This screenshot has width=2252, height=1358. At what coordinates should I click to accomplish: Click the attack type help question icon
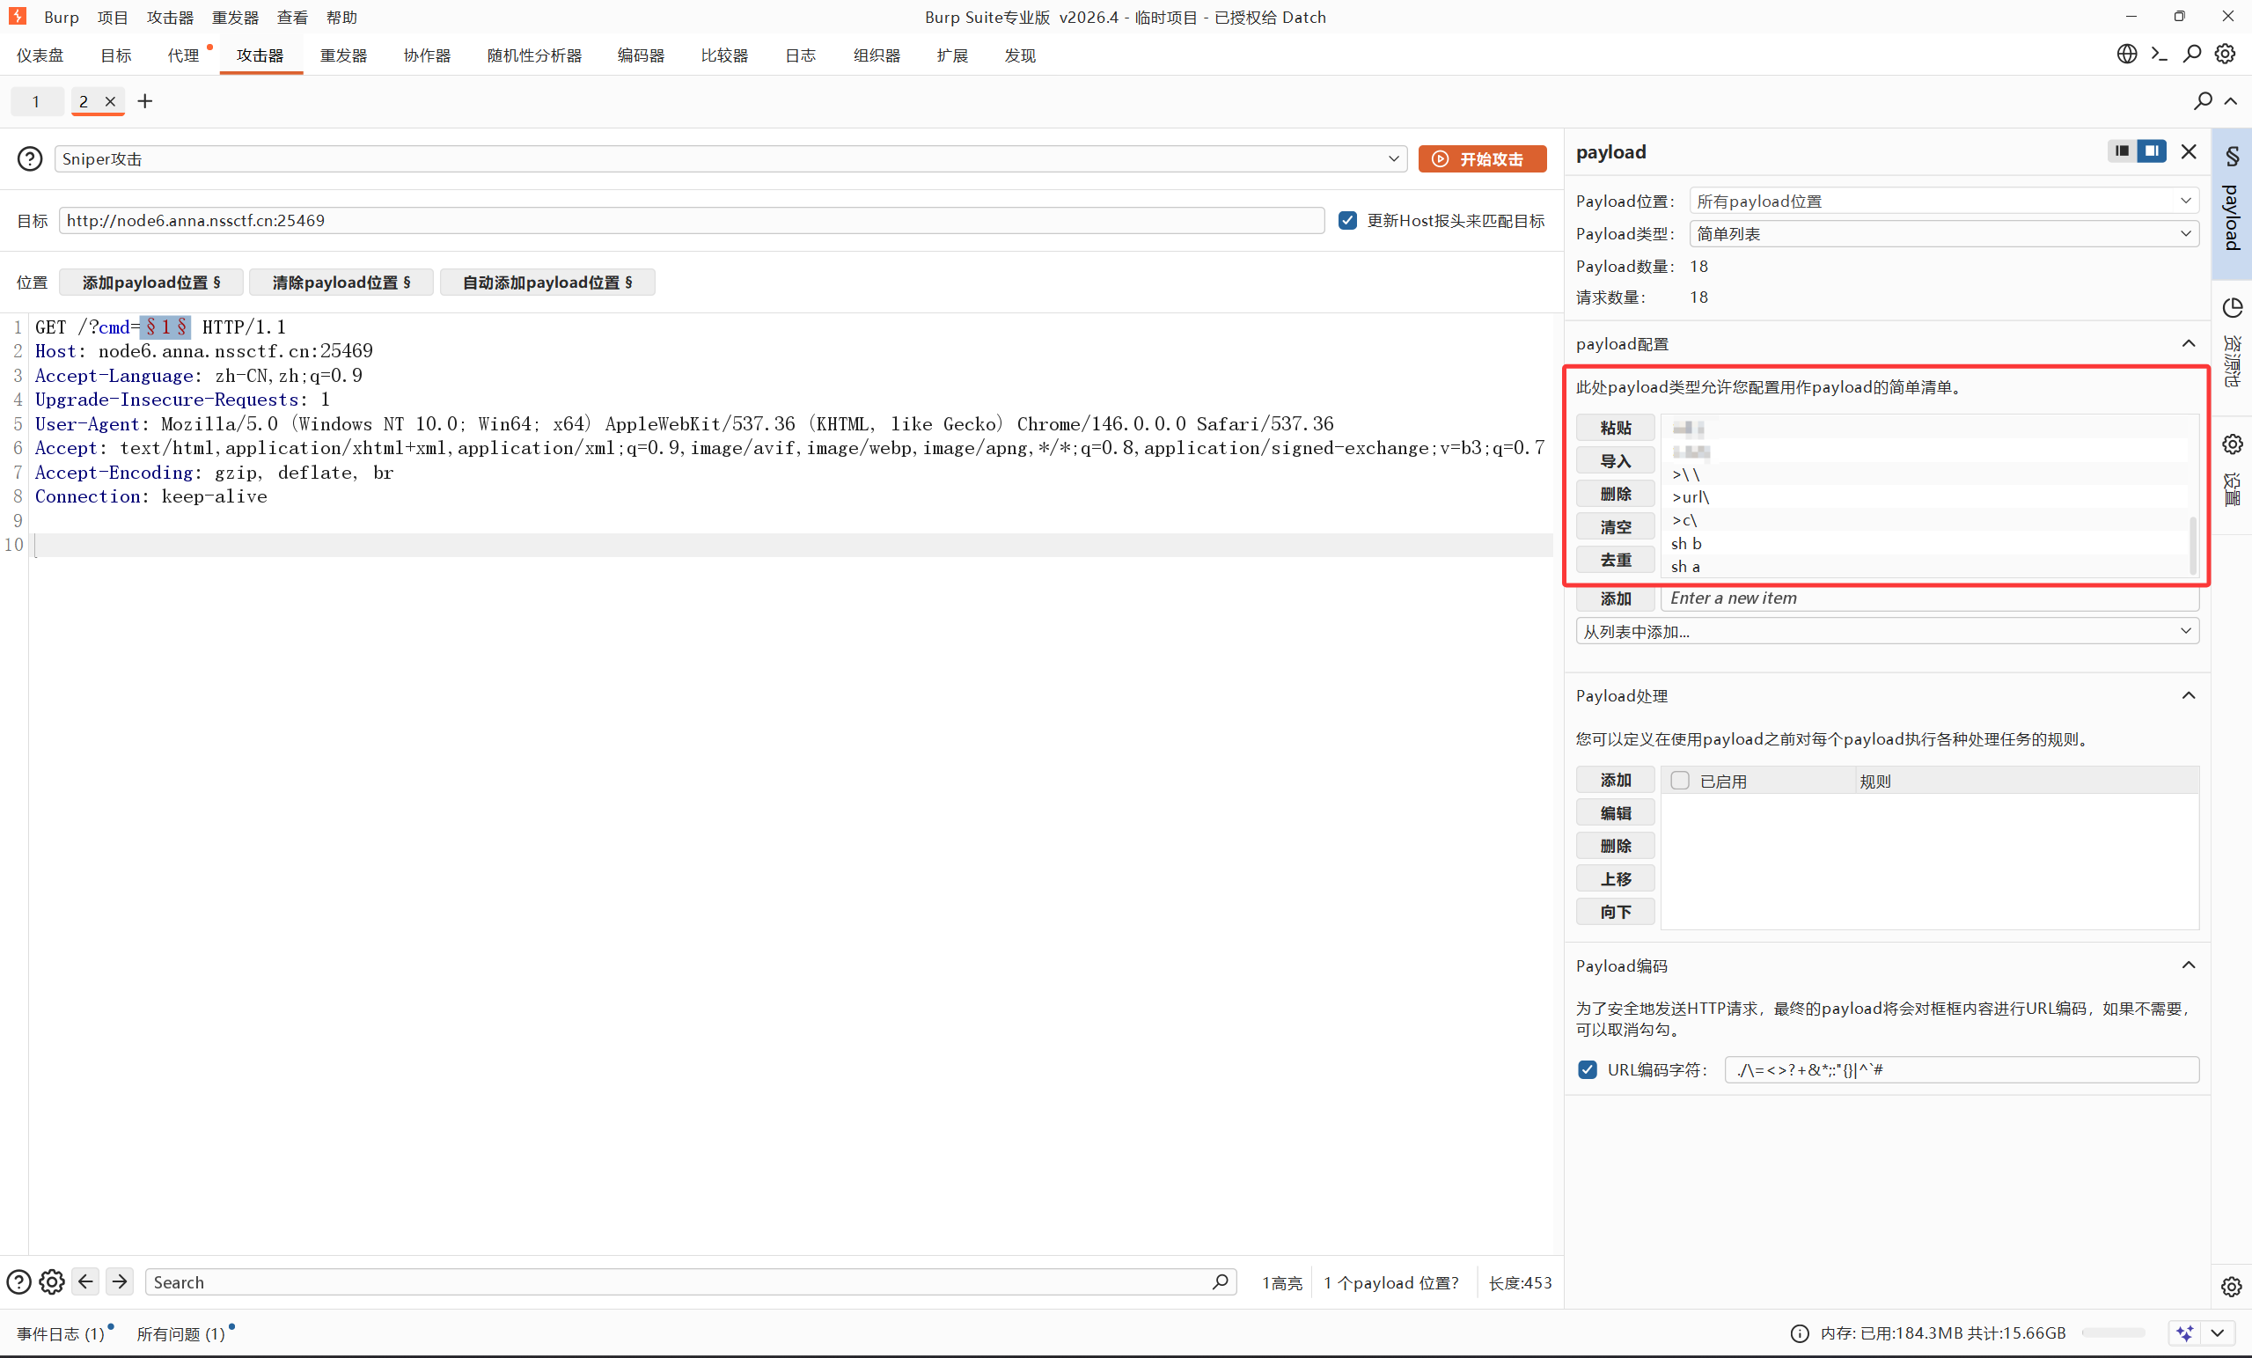pos(30,159)
